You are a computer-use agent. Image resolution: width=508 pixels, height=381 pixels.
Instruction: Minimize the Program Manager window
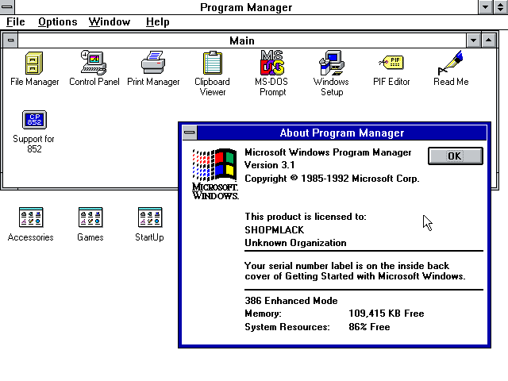click(486, 7)
